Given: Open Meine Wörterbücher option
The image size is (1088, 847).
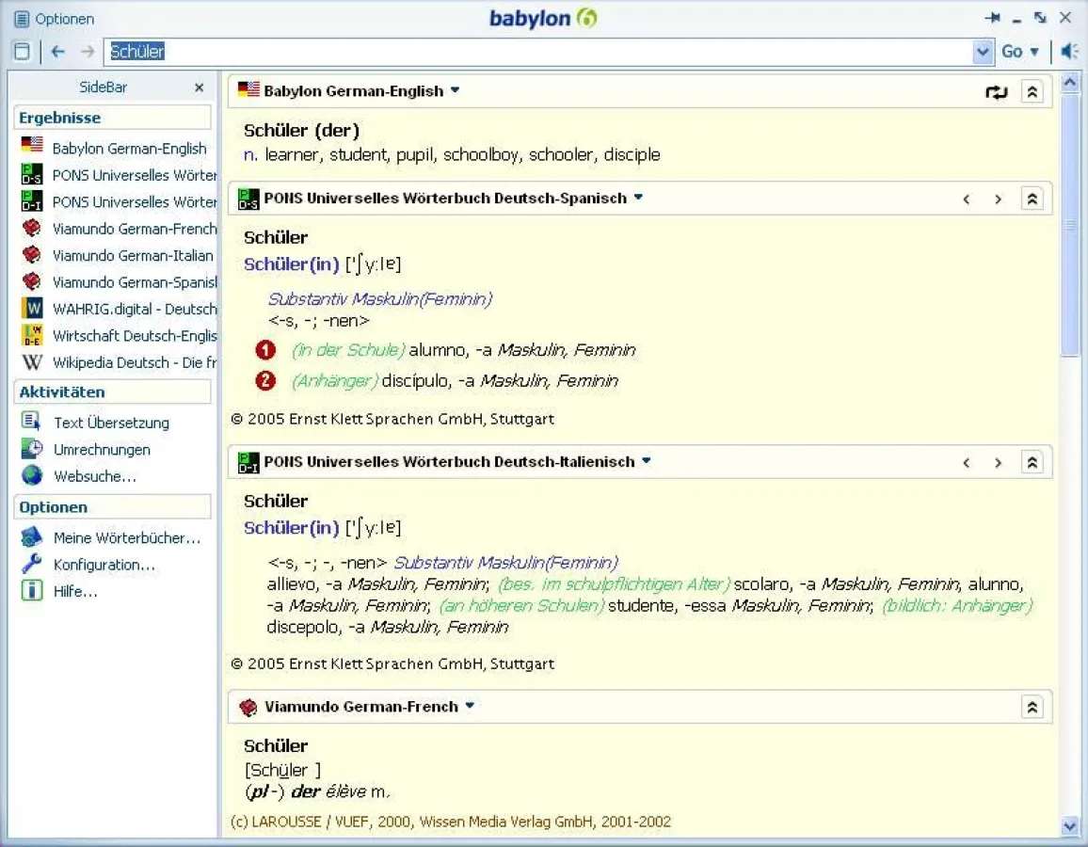Looking at the screenshot, I should [x=126, y=538].
